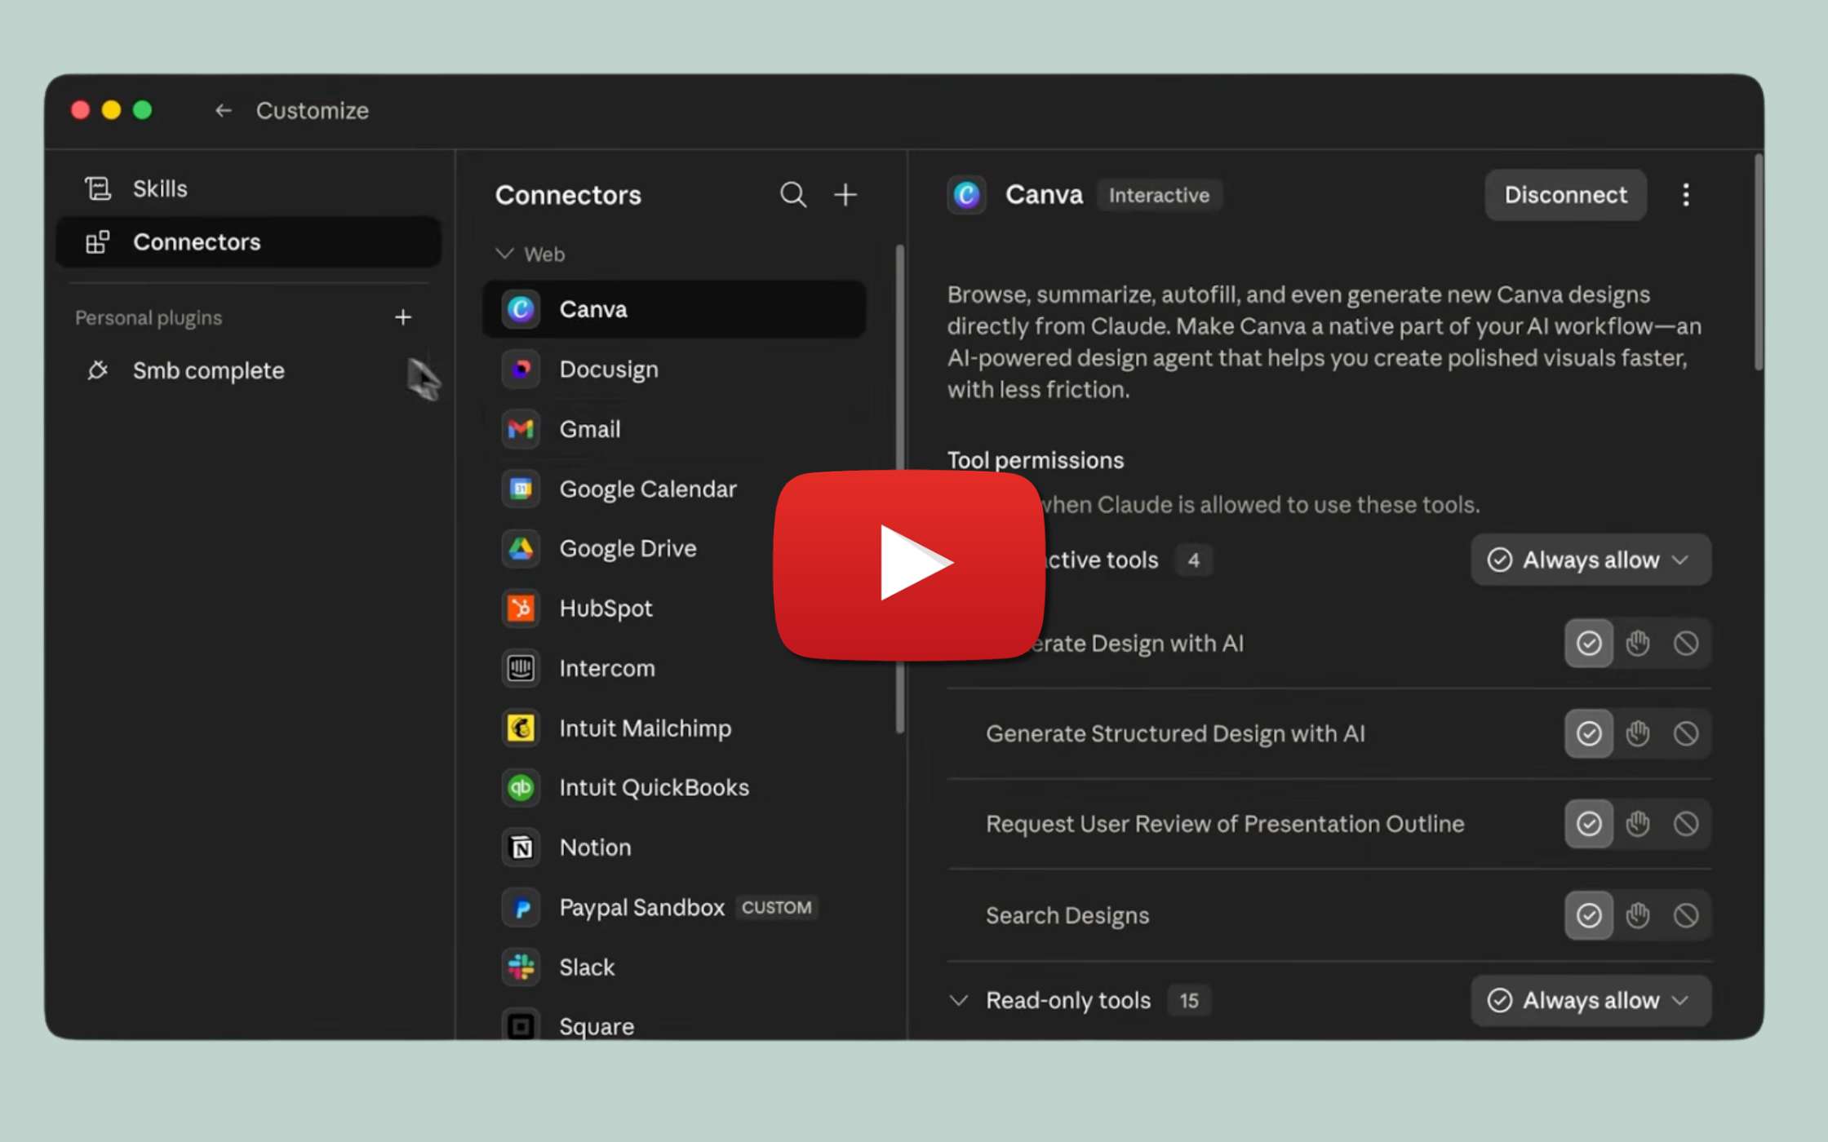Click the Tool permissions heading
The height and width of the screenshot is (1142, 1828).
coord(1036,460)
